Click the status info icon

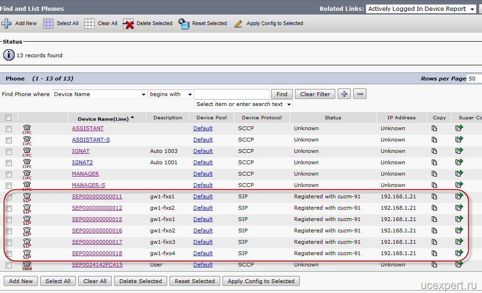point(9,55)
